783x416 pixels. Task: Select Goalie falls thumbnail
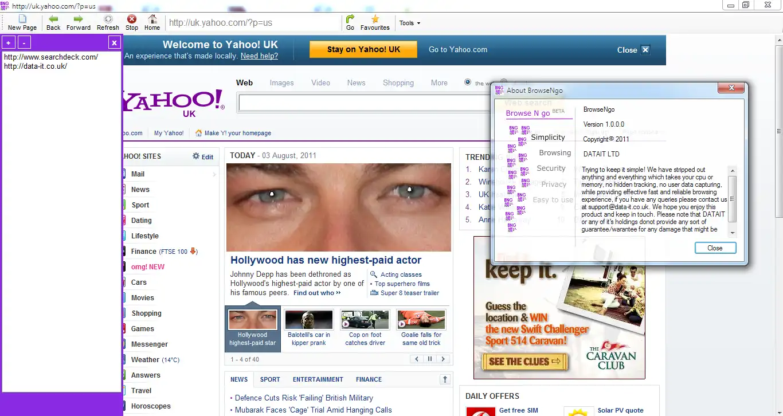[421, 328]
